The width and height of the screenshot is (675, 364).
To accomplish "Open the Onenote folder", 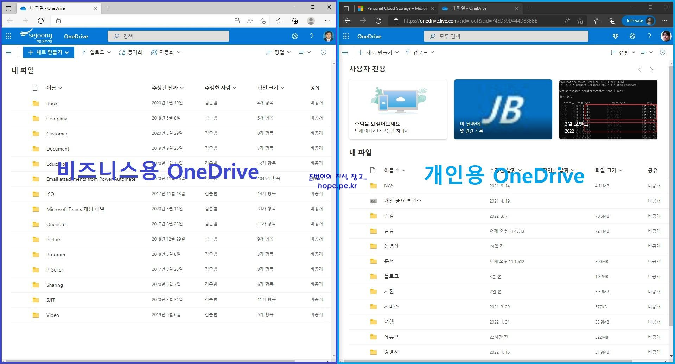I will coord(56,224).
